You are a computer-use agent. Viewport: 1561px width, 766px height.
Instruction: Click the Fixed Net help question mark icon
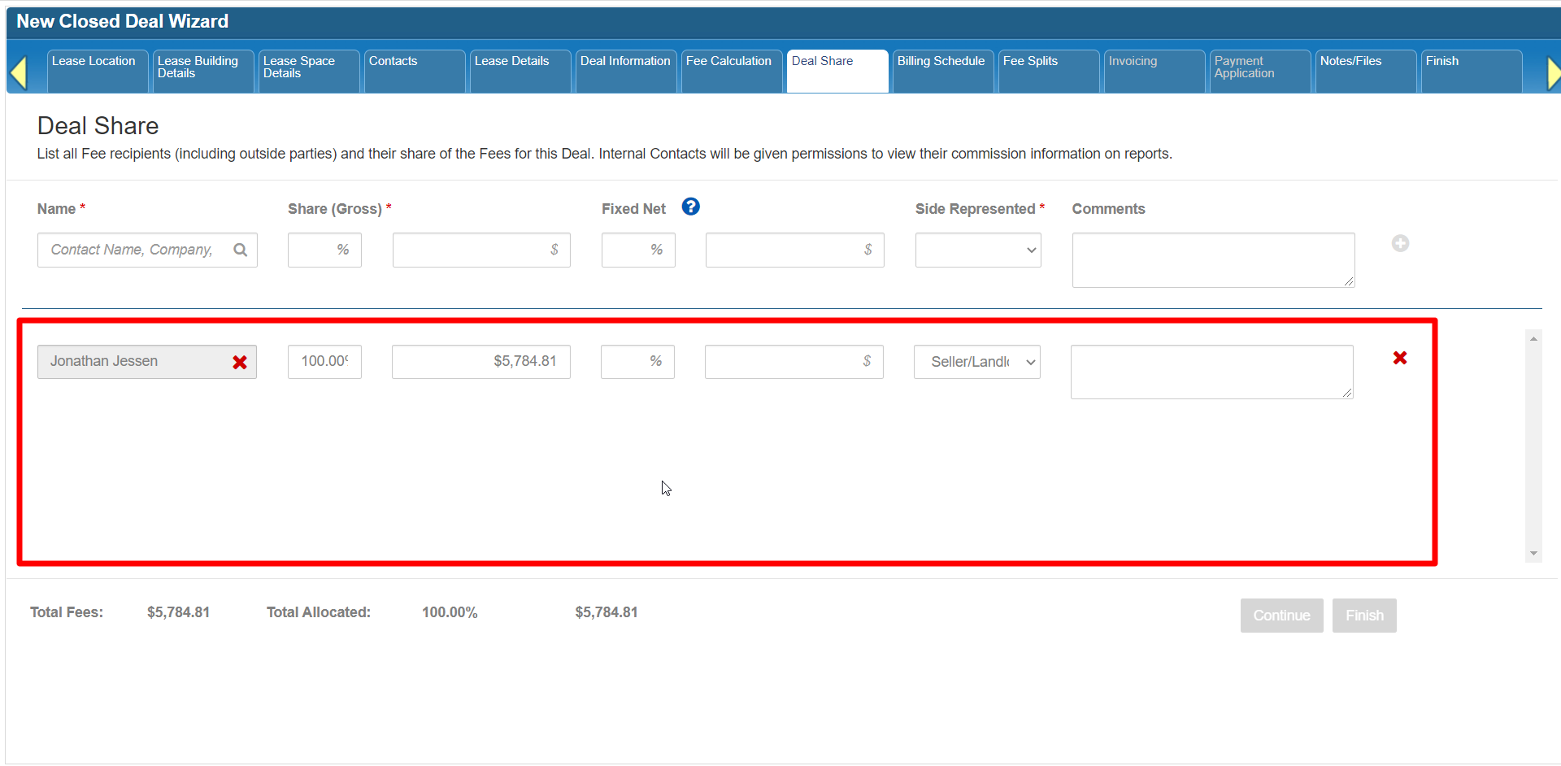tap(690, 207)
